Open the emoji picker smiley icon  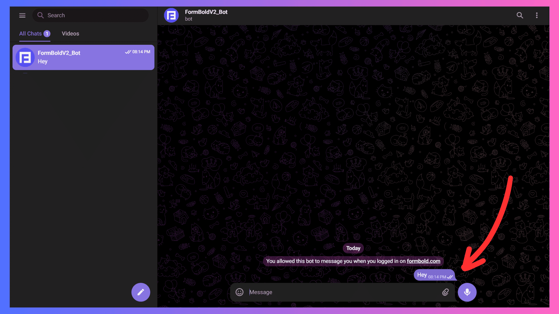pos(239,292)
